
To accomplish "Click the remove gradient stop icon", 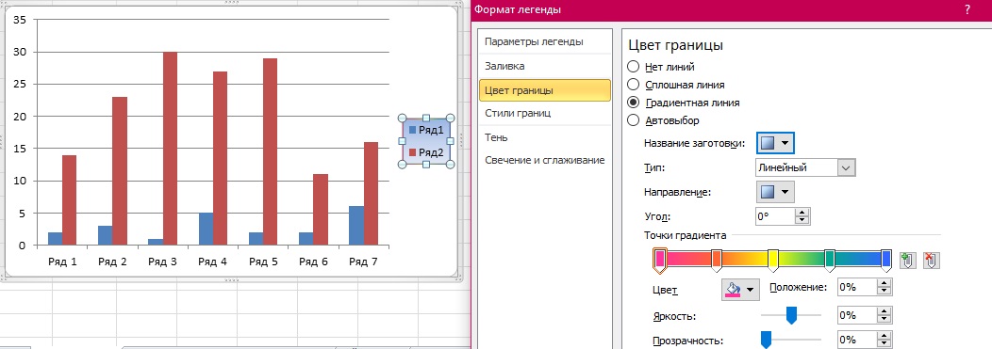I will click(932, 260).
